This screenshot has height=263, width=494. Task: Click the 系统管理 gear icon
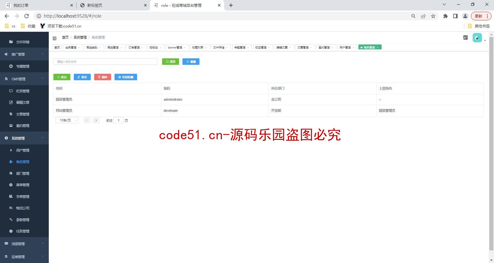[6, 138]
